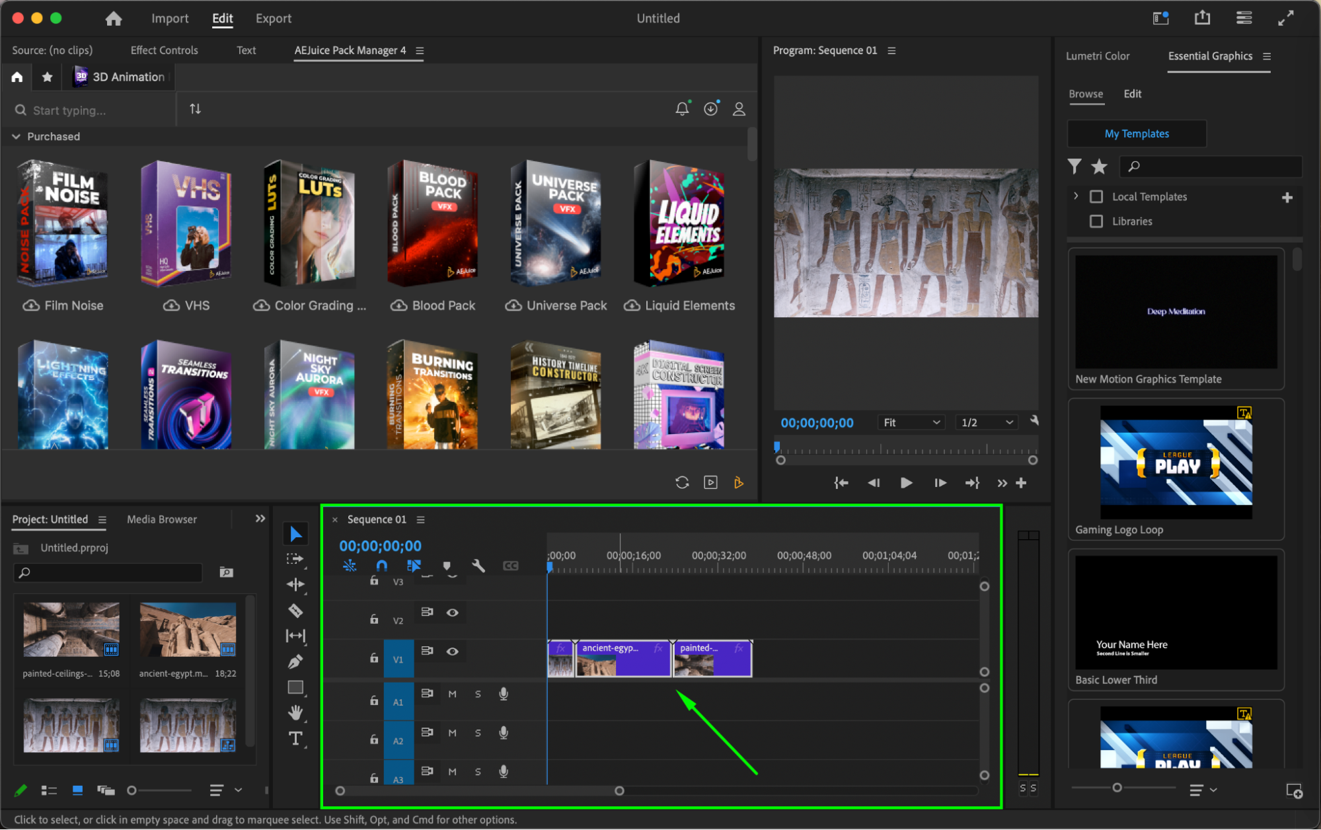
Task: Select the Gaming Logo Loop template thumbnail
Action: coord(1176,463)
